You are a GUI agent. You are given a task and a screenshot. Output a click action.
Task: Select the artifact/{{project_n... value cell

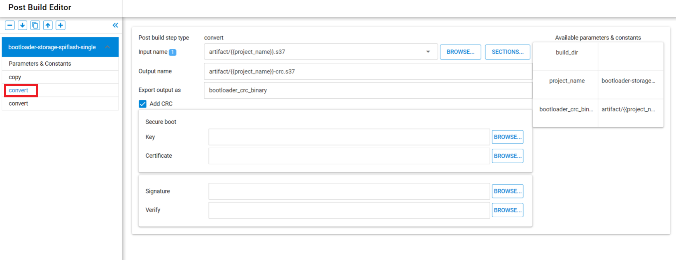click(631, 113)
